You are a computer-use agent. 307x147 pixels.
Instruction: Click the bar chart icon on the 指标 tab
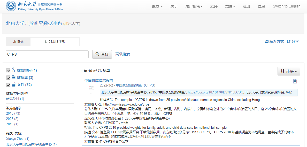coord(15,41)
